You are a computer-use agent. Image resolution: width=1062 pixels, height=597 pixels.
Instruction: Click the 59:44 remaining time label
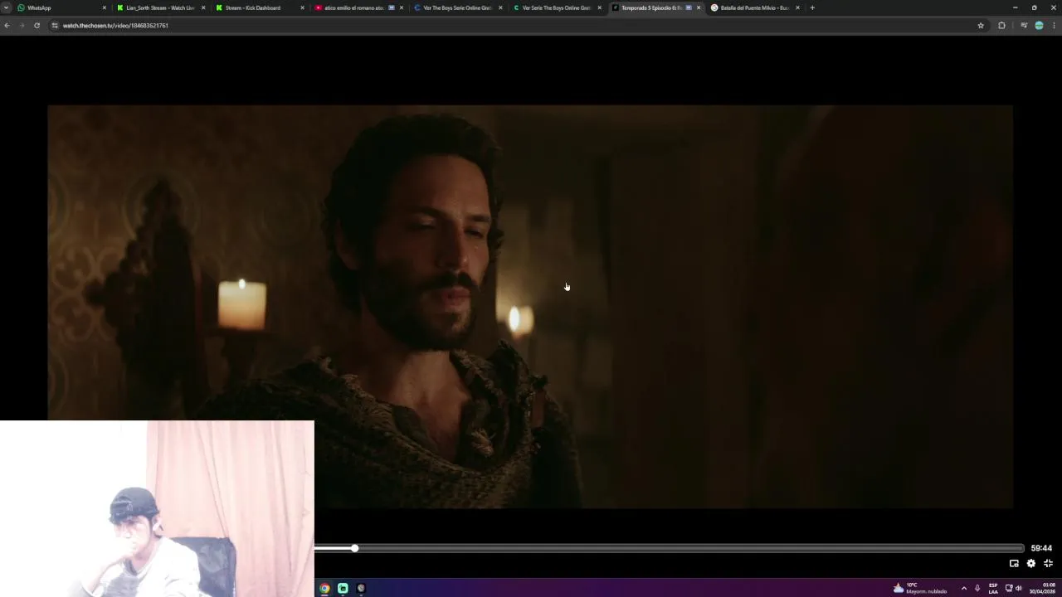[1041, 548]
